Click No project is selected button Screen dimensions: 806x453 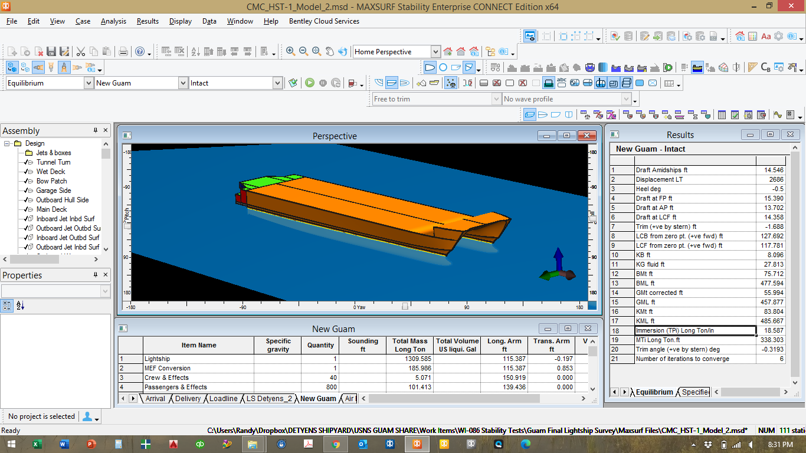[41, 416]
